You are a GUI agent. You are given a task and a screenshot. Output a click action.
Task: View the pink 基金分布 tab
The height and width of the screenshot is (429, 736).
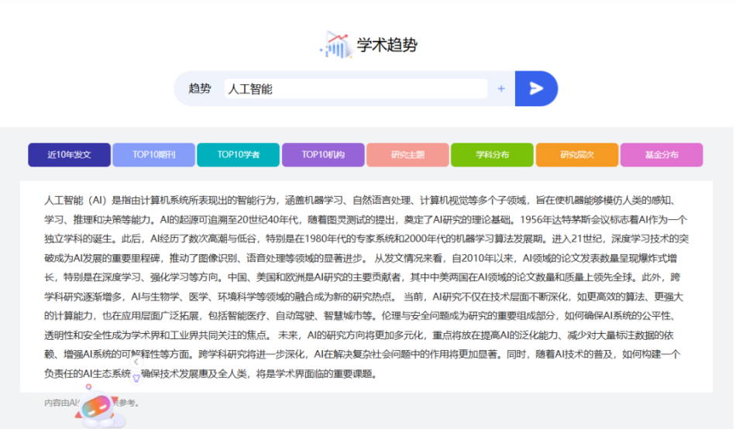click(661, 155)
